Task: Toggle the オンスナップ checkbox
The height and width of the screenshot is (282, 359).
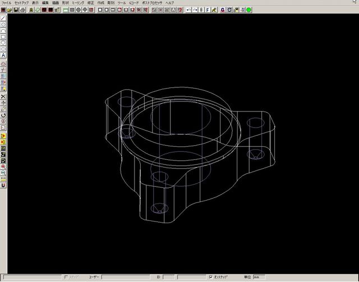Action: pos(210,277)
